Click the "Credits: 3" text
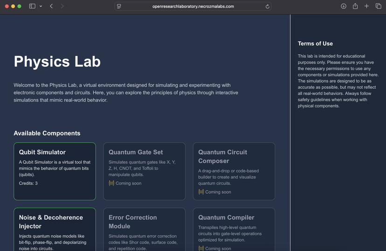The height and width of the screenshot is (251, 386). click(28, 183)
